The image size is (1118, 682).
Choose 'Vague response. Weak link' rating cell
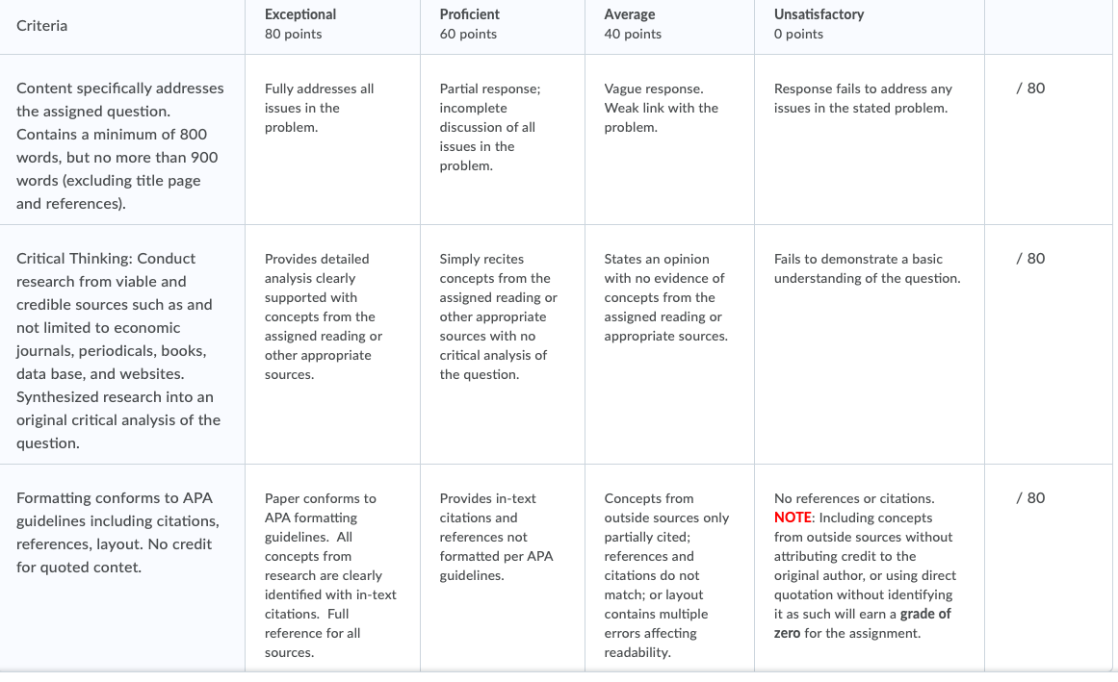[669, 139]
